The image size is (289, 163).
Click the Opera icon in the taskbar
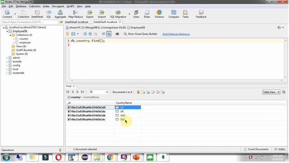click(58, 158)
